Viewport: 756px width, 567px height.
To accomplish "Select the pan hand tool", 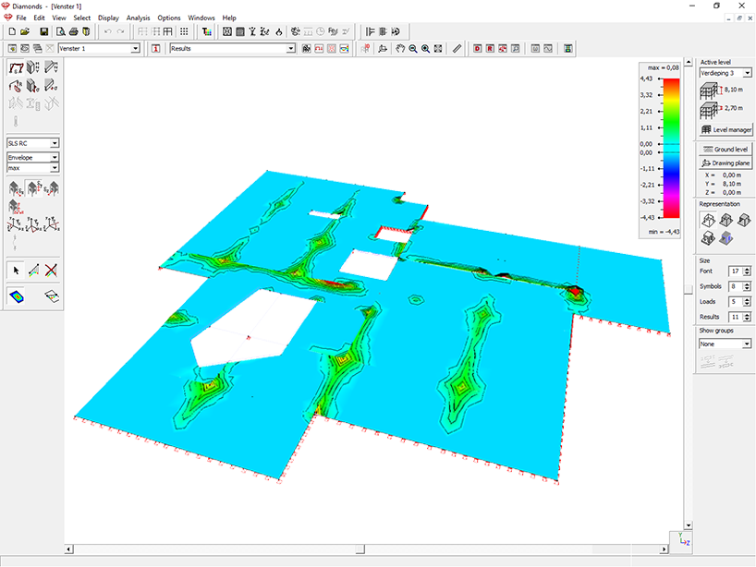I will click(400, 49).
